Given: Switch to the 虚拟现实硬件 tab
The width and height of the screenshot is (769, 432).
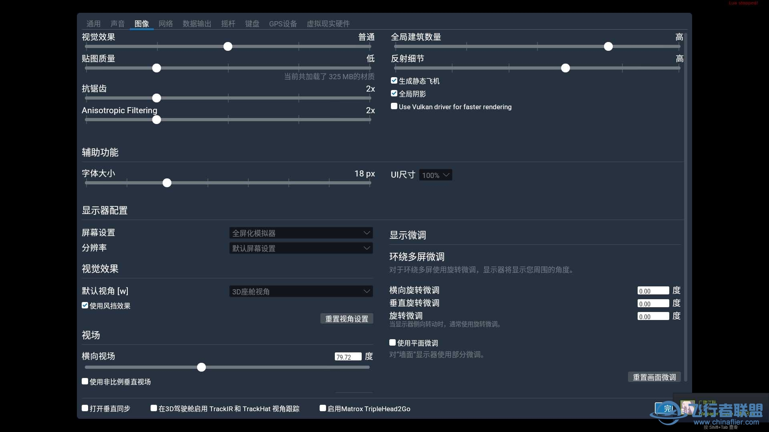Looking at the screenshot, I should click(x=328, y=24).
